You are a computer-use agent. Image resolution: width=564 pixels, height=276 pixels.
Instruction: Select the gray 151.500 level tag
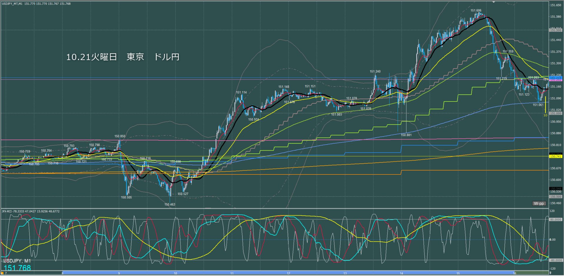555,30
